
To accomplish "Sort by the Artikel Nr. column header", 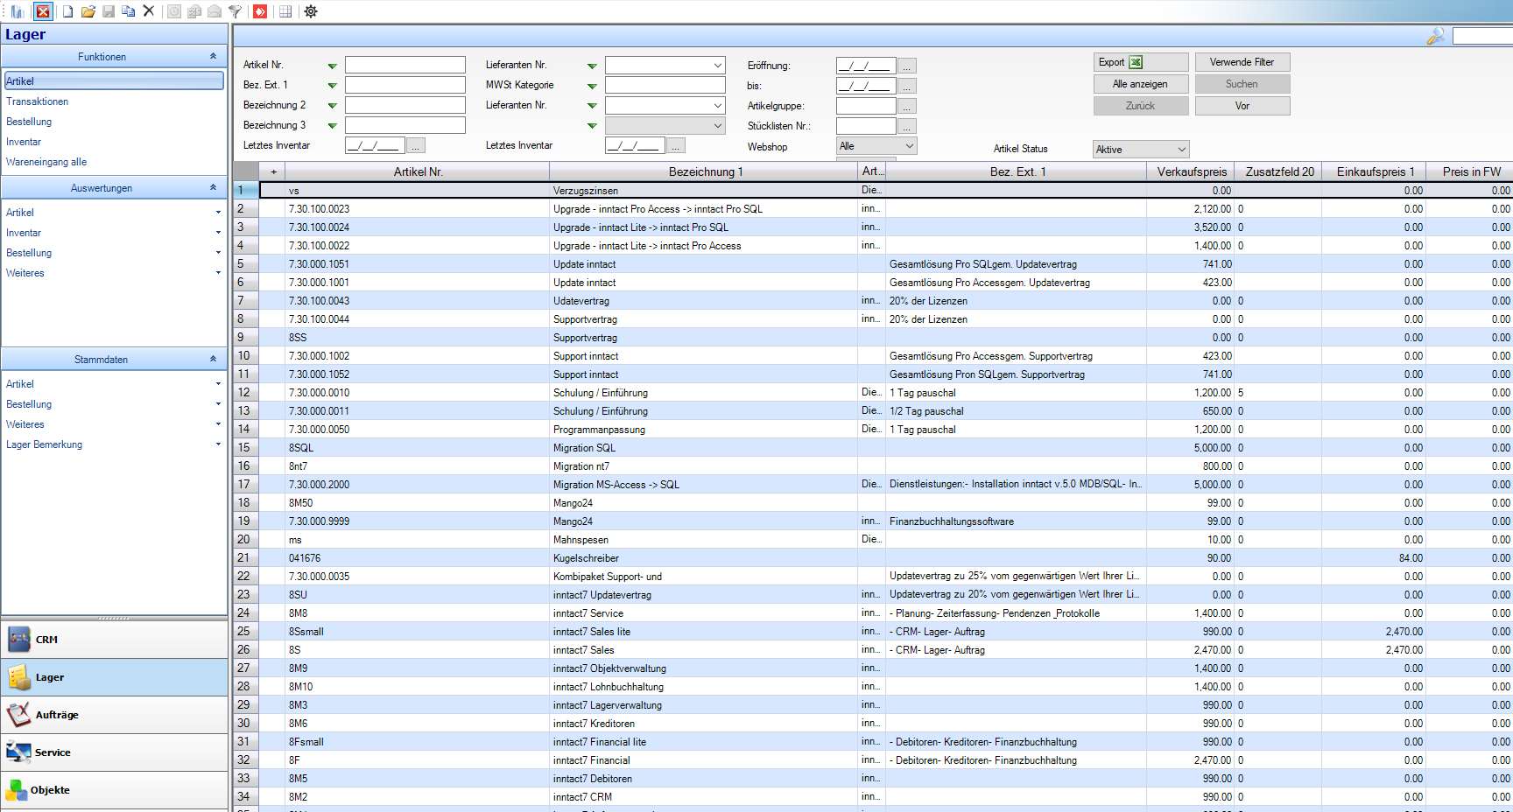I will click(418, 171).
